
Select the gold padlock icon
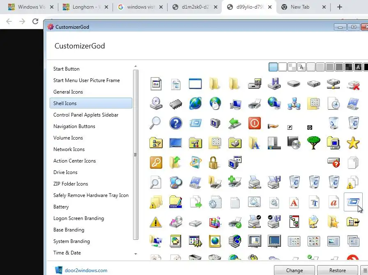(213, 163)
